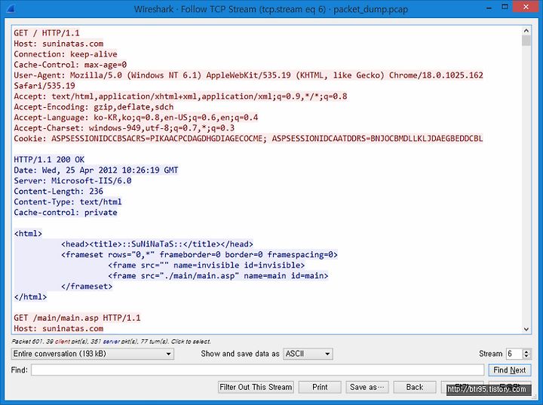The height and width of the screenshot is (405, 543).
Task: Click the closing '</html>' line
Action: click(x=30, y=297)
